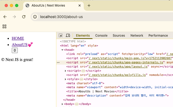Select the meta name="viewport" row
173x107 pixels.
coord(120,87)
